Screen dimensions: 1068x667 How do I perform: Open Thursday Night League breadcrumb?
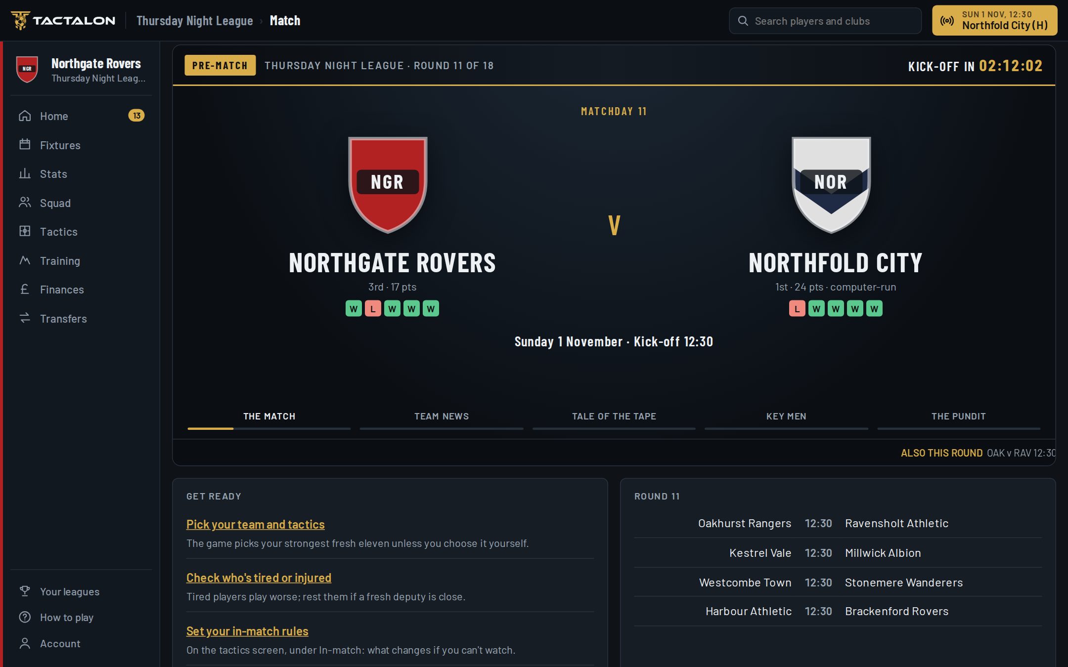tap(195, 21)
